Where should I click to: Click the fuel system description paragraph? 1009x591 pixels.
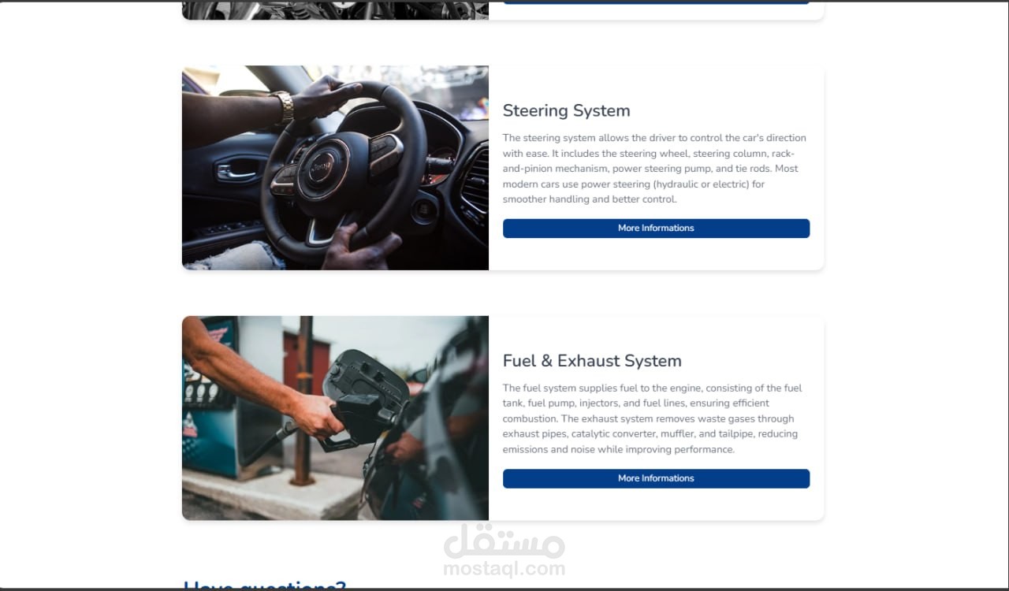click(653, 418)
